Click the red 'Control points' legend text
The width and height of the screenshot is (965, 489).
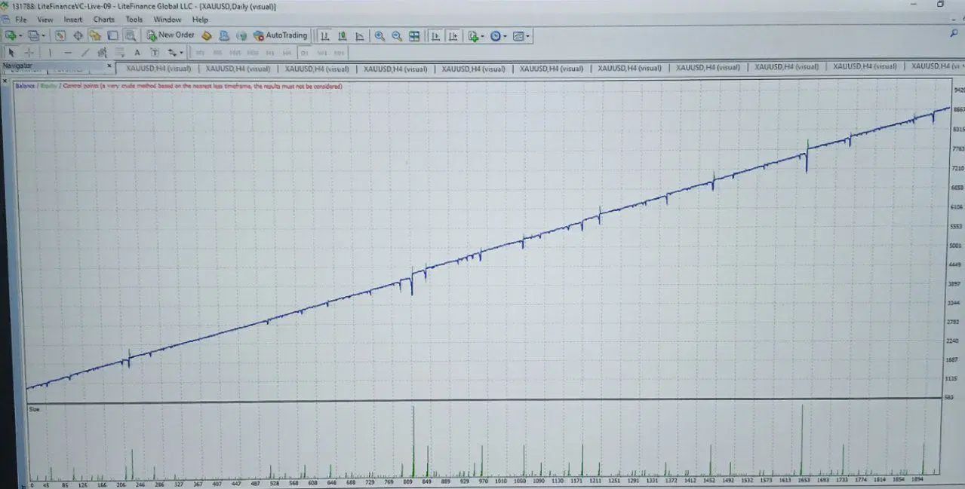pyautogui.click(x=202, y=86)
